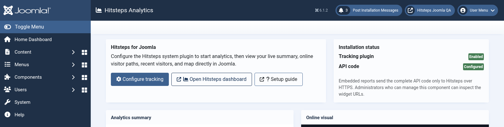504x127 pixels.
Task: Click the Joomla! logo
Action: click(x=27, y=10)
